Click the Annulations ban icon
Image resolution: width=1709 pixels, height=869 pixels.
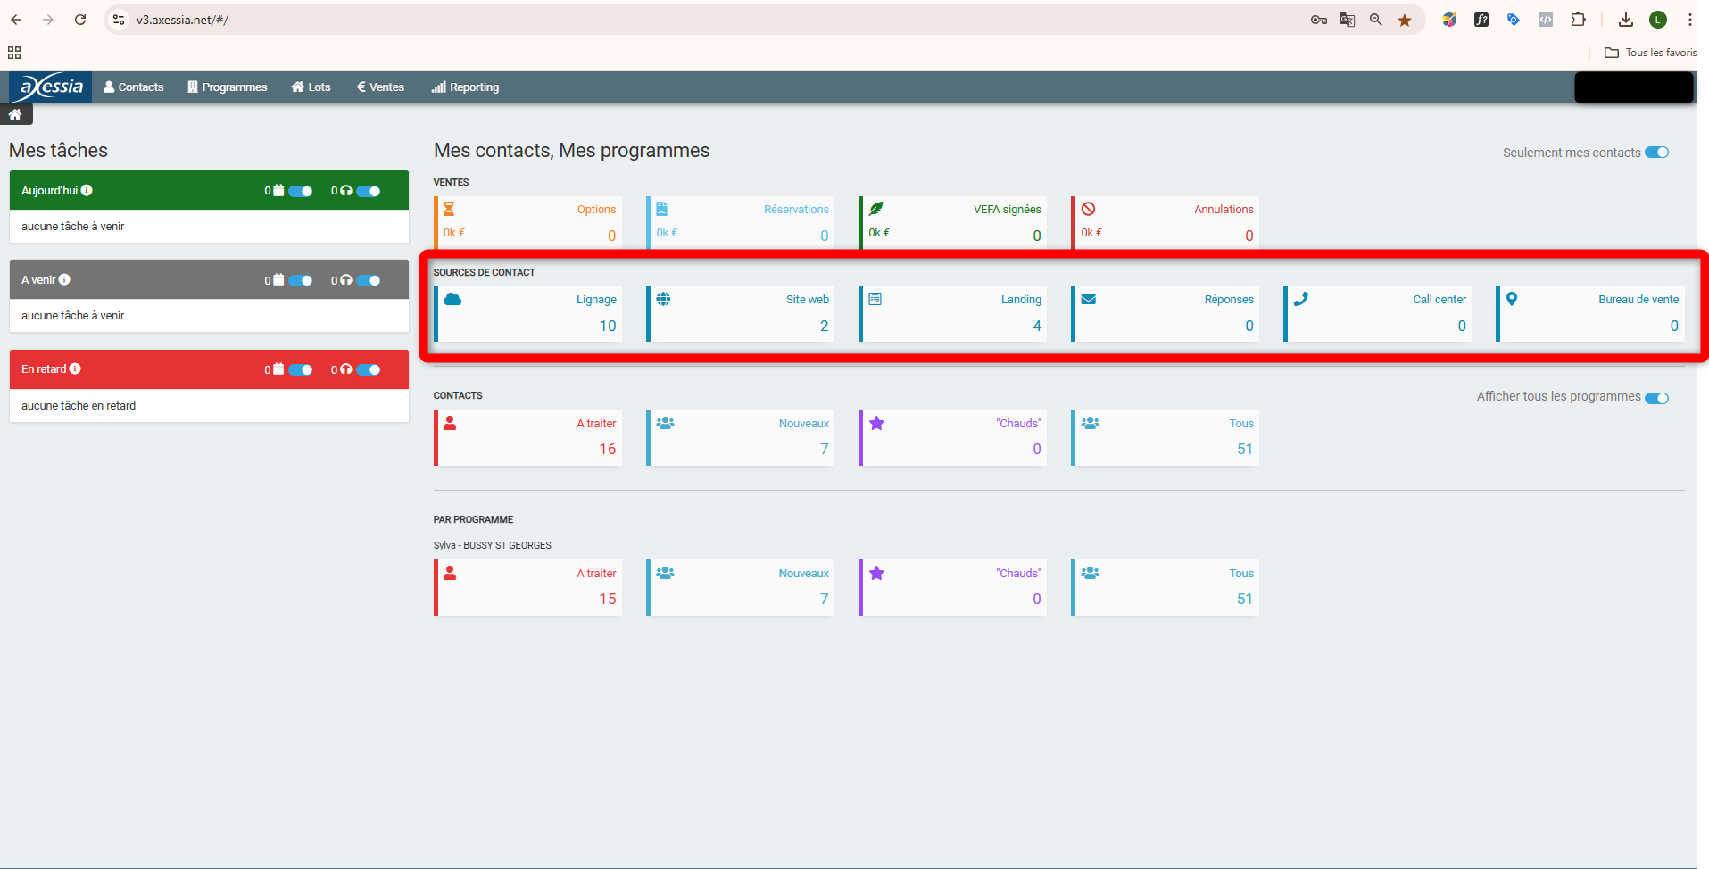[1088, 209]
